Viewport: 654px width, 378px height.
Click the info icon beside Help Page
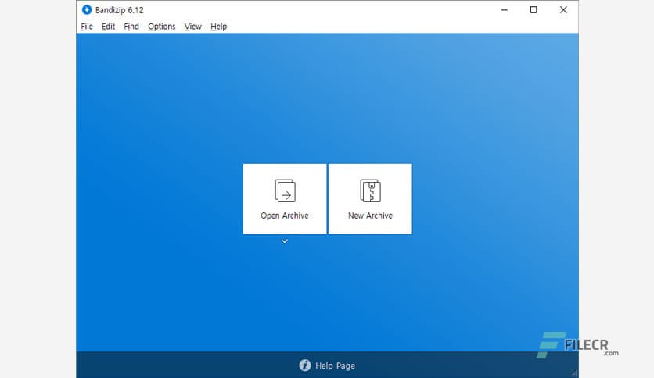[305, 366]
